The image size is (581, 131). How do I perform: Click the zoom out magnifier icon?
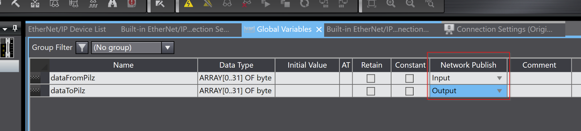pyautogui.click(x=410, y=4)
